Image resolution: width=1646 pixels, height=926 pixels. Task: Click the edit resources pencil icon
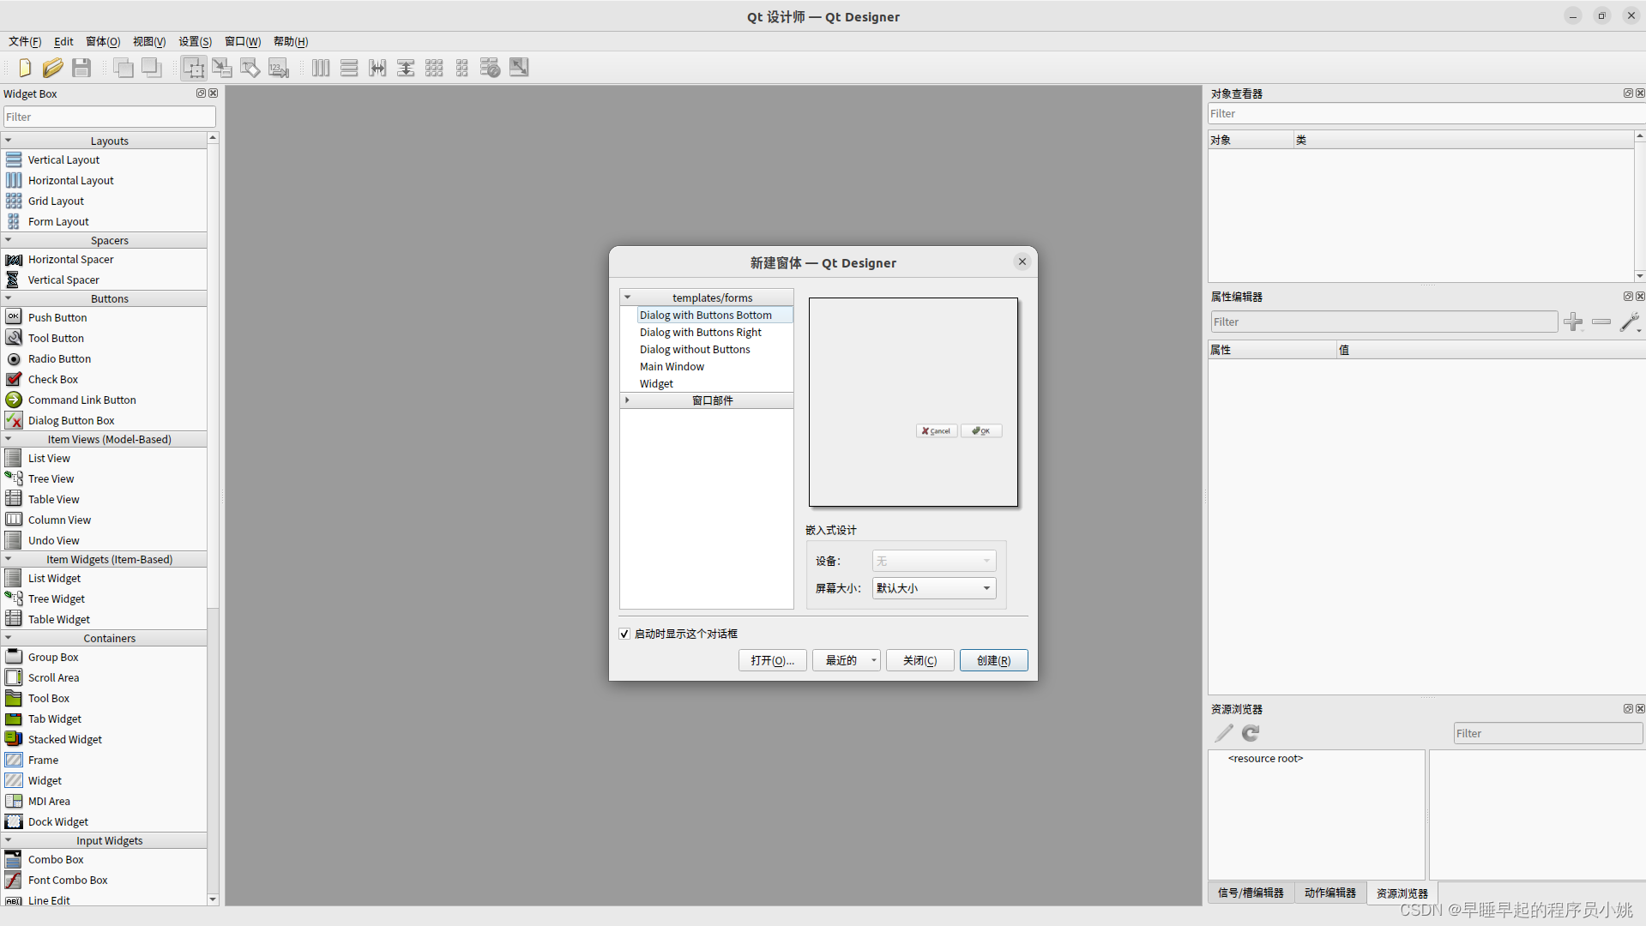(1224, 733)
